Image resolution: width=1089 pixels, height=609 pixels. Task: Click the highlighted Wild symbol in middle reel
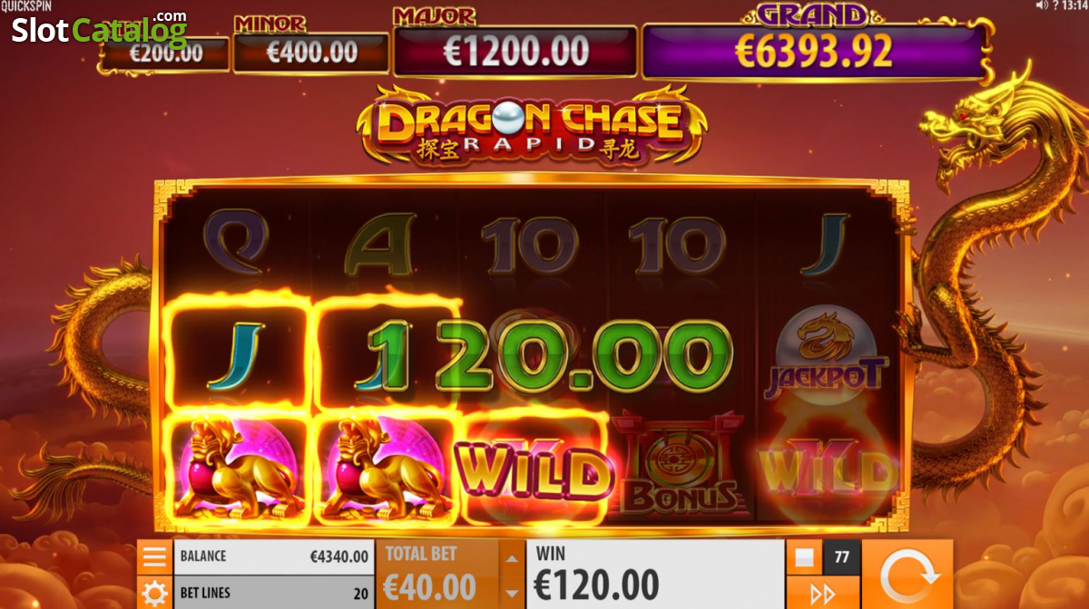click(x=533, y=470)
